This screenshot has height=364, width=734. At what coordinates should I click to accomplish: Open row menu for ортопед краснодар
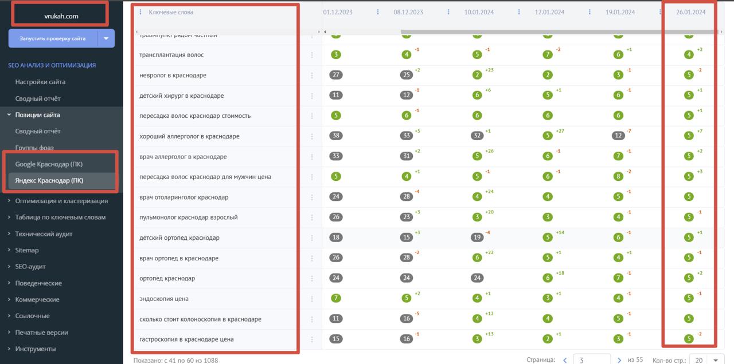312,279
